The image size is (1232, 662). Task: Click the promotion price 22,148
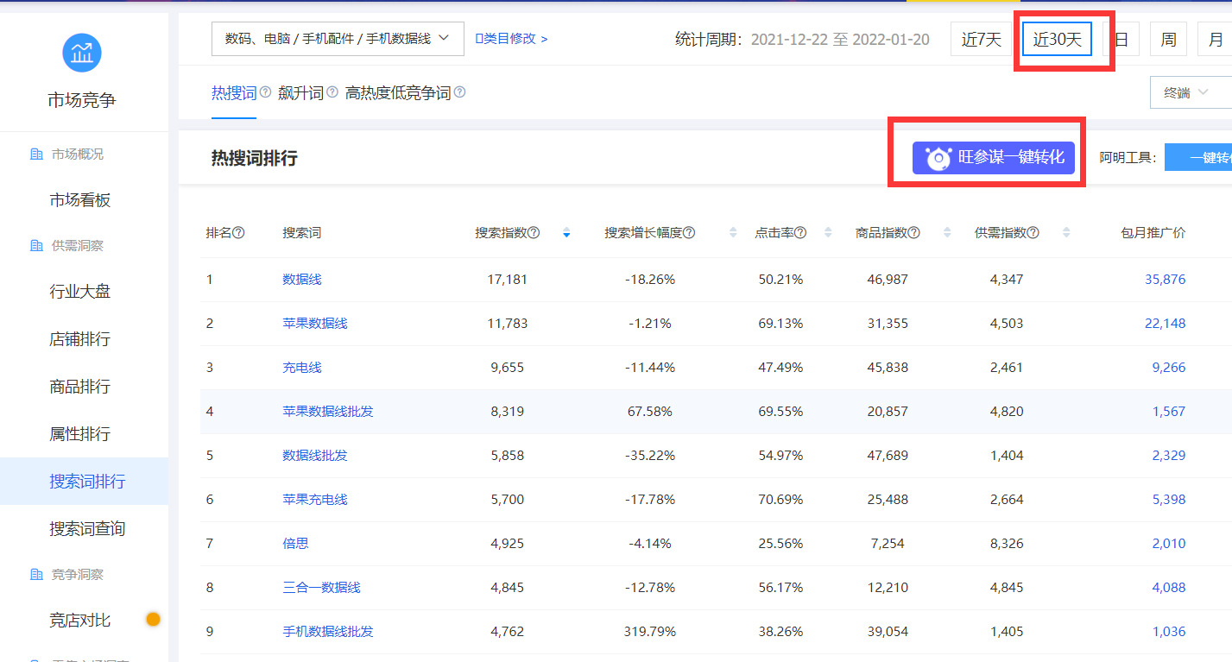[x=1166, y=324]
